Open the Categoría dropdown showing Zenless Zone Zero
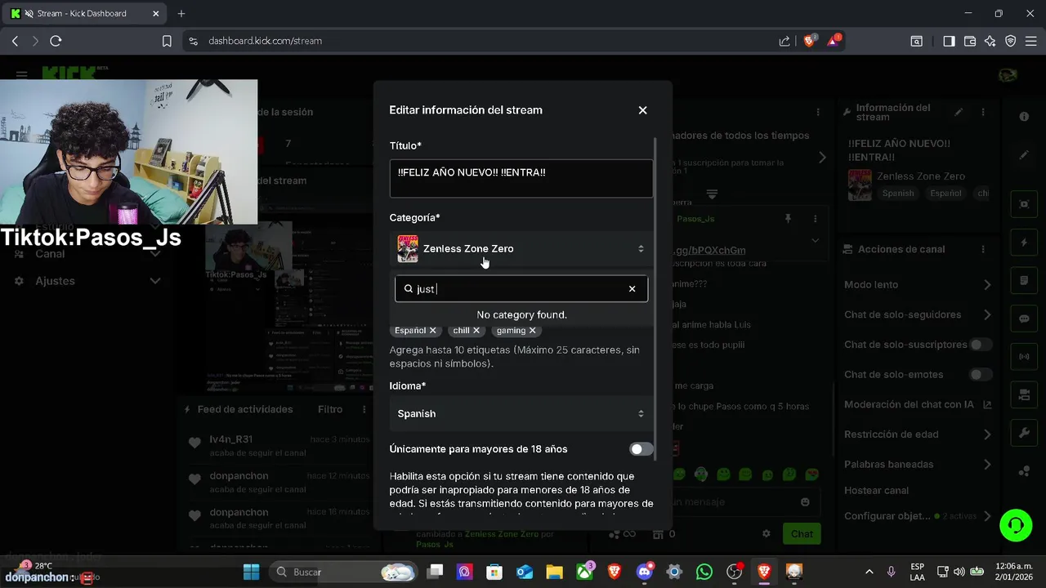 coord(521,249)
